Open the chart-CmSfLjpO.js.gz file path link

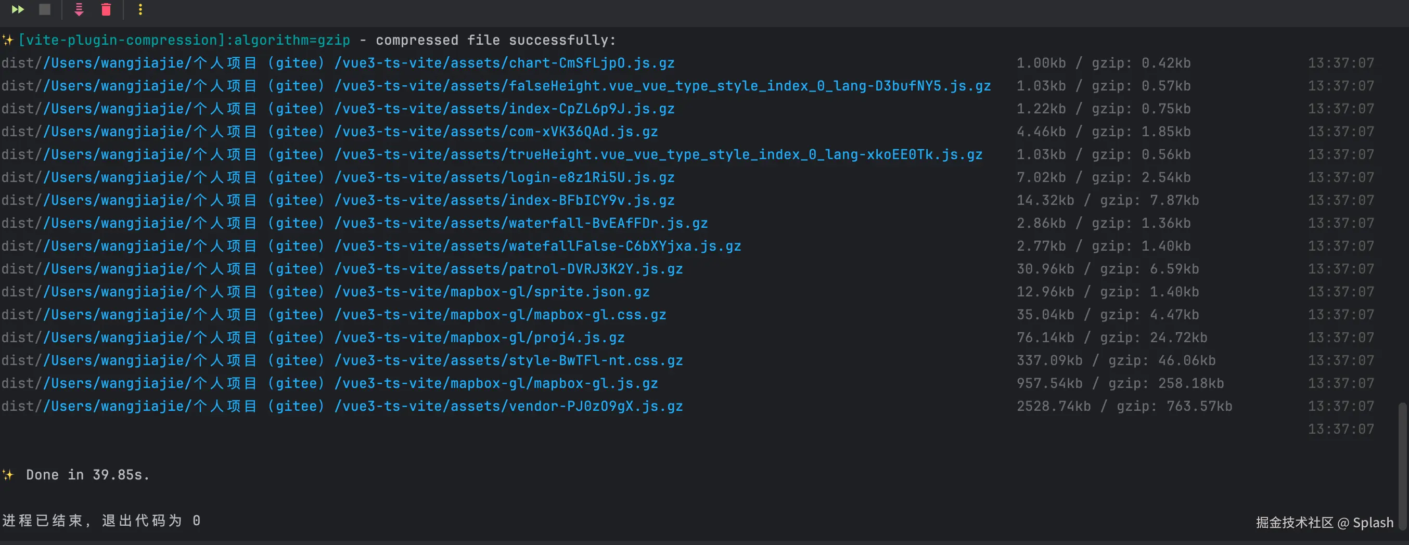[359, 63]
